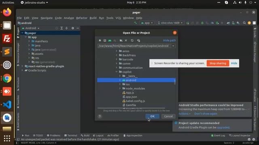Expand the BackPress folder
This screenshot has height=145, width=259.
[117, 55]
